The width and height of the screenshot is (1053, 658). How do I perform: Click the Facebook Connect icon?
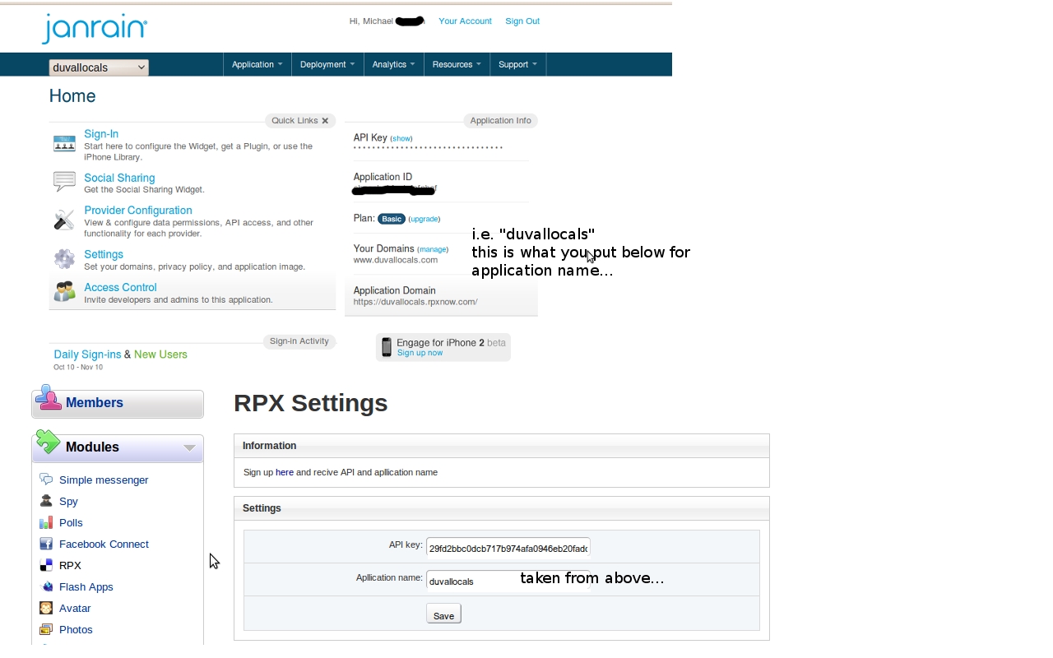46,544
